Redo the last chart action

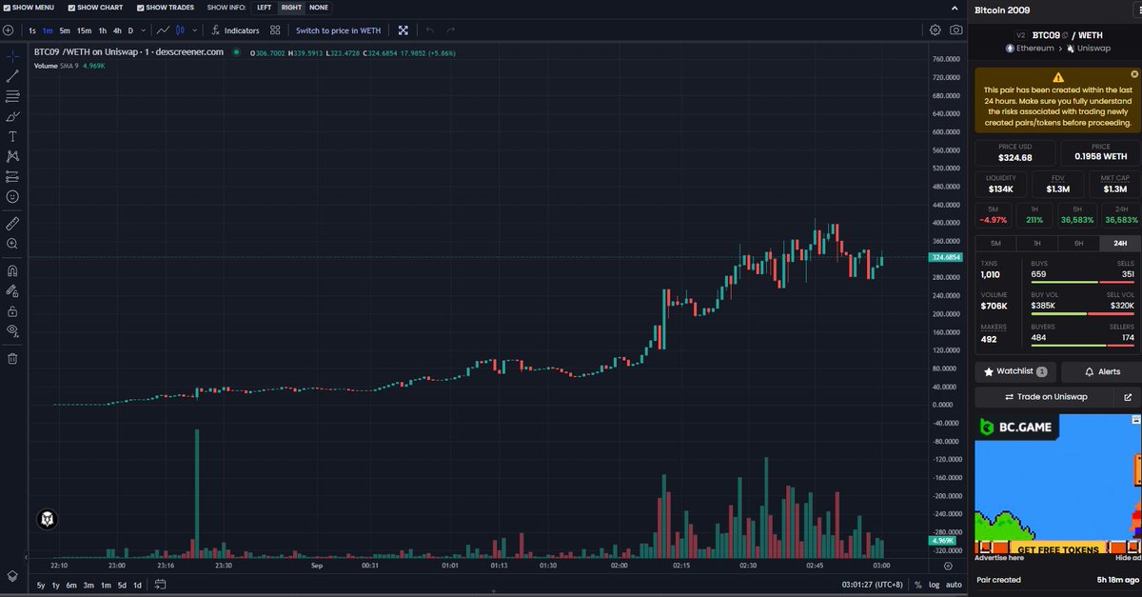(451, 30)
